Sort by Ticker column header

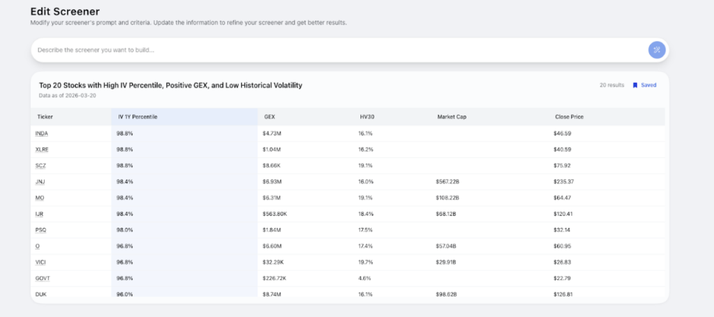click(x=45, y=117)
